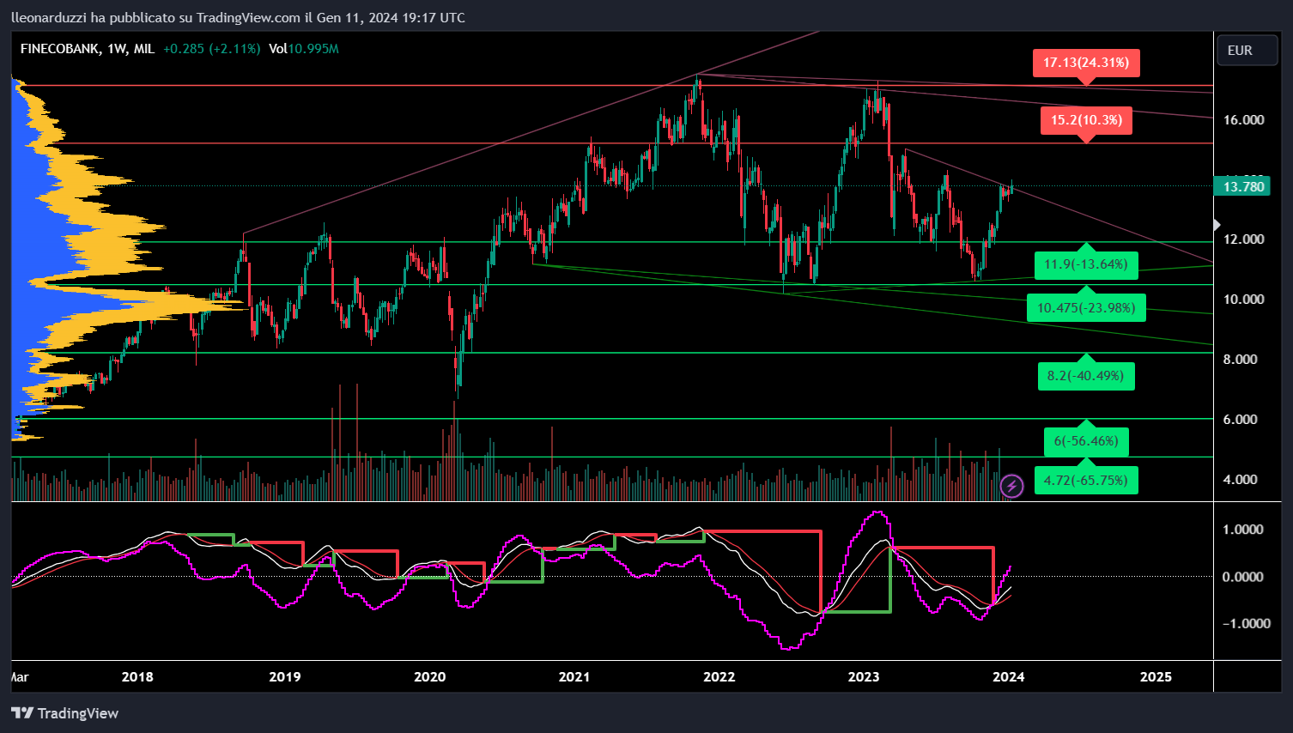Click the 2024 time axis label
Screen dimensions: 1293x733
click(x=1009, y=677)
